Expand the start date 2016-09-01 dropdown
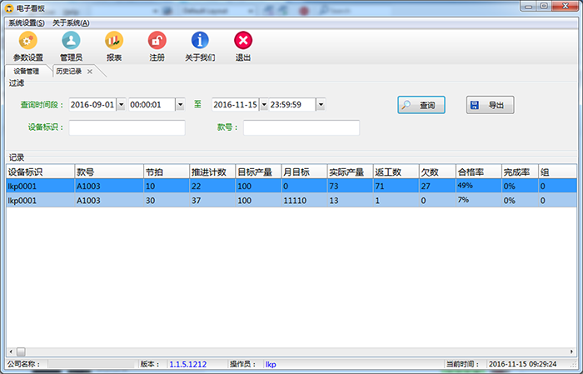Viewport: 583px width, 374px height. pyautogui.click(x=121, y=105)
